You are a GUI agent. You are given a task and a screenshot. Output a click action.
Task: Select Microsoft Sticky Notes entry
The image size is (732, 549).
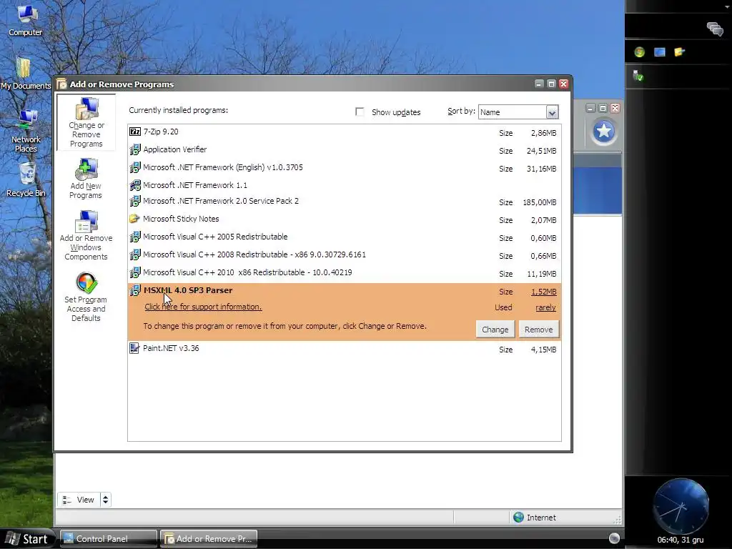[345, 219]
